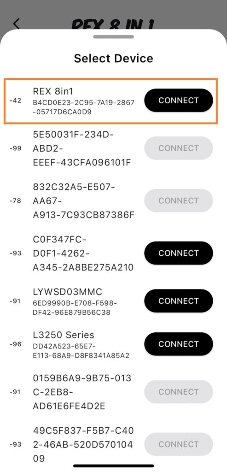Select the C0F347FC-D0F1-4262 identifier text
Screen dimensions: 227x472
pyautogui.click(x=83, y=254)
